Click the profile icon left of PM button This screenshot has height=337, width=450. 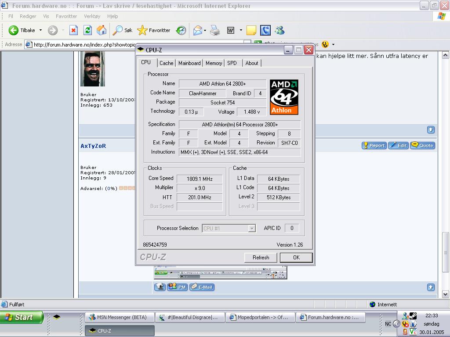160,287
